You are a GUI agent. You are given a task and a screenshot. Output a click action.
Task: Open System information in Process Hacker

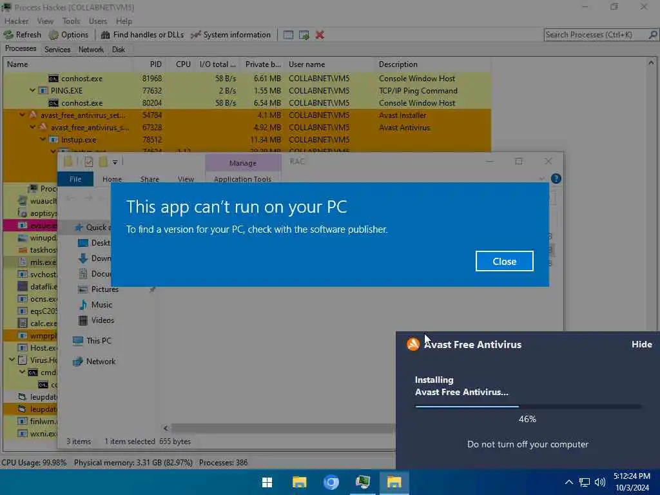231,35
